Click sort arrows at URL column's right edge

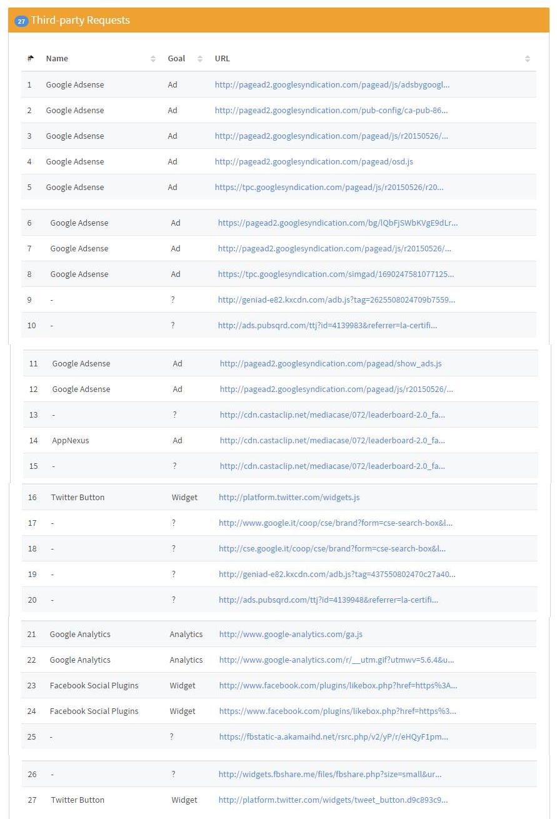[528, 59]
